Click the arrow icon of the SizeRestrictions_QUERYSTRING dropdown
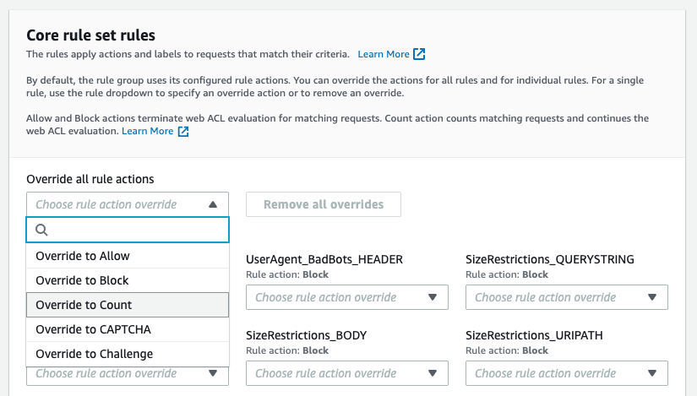This screenshot has width=697, height=396. coord(652,297)
